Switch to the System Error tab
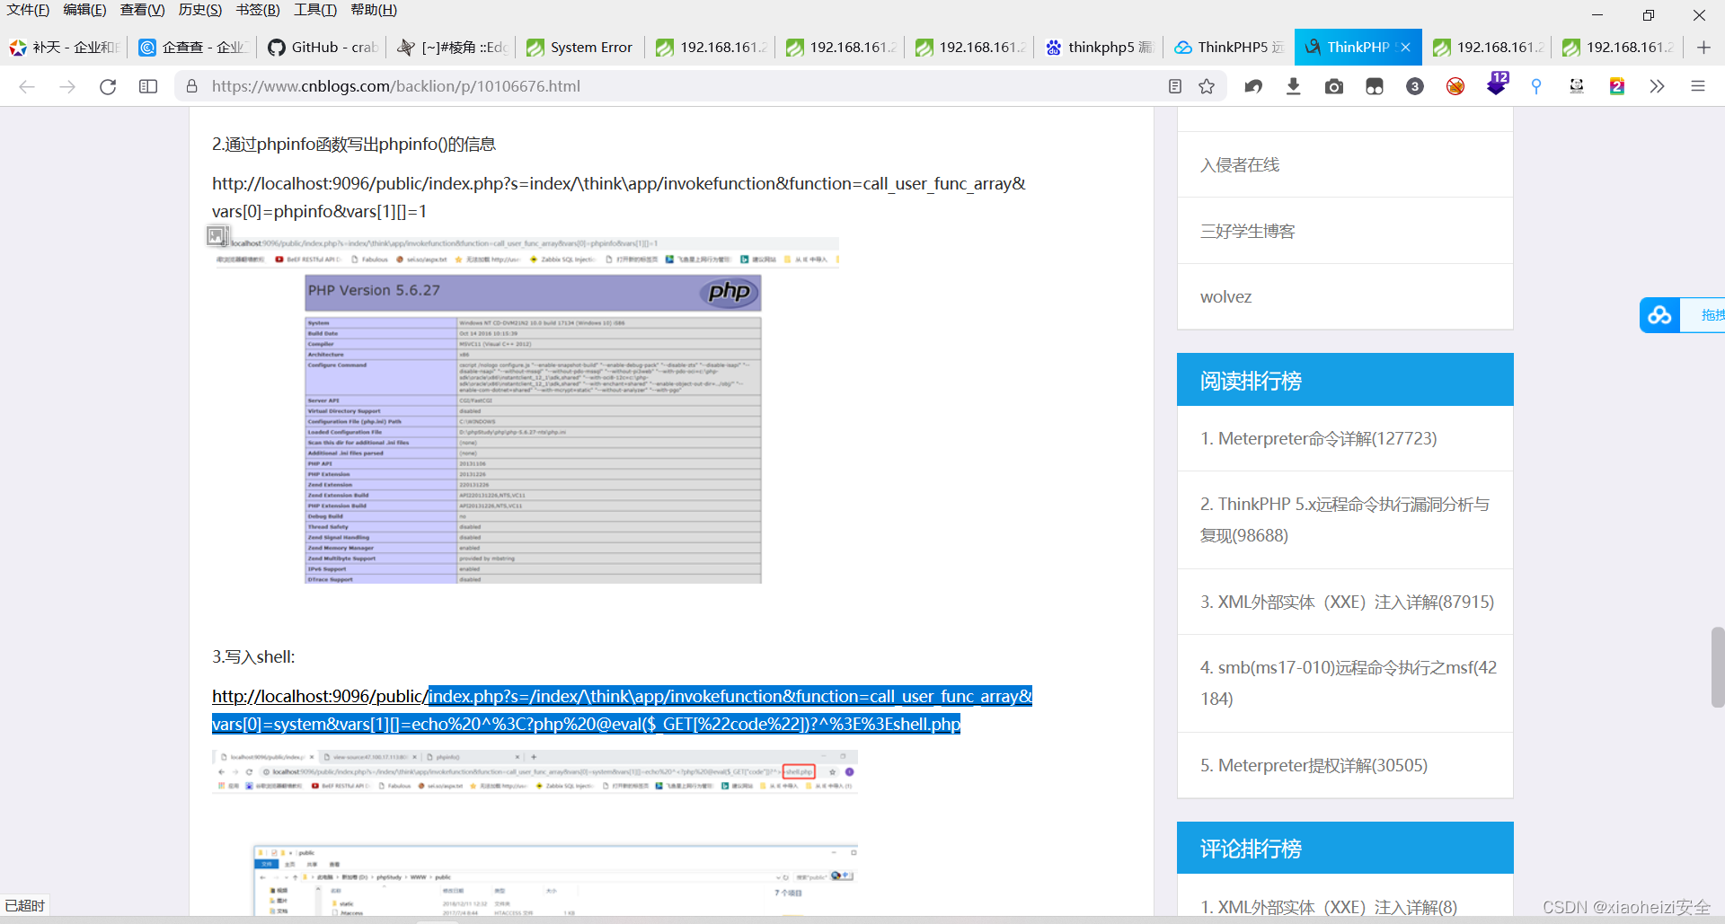This screenshot has width=1725, height=924. (582, 48)
